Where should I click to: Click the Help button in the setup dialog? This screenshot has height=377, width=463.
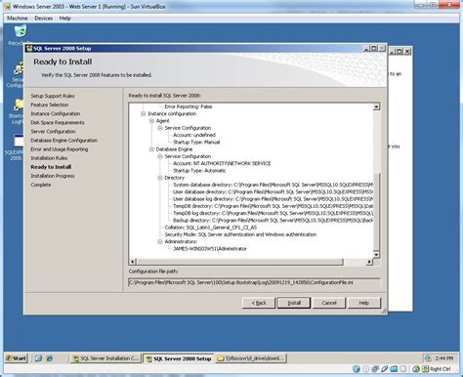(364, 303)
